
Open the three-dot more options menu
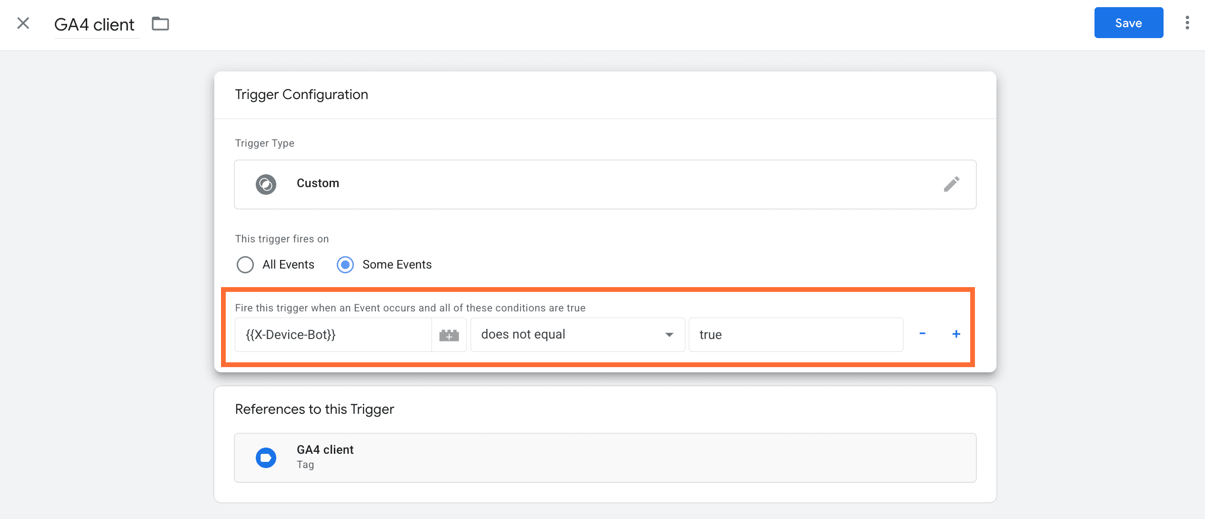(1187, 23)
